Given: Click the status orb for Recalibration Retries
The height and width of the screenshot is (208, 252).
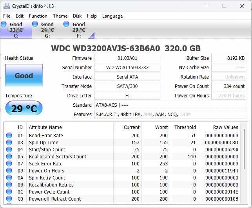Looking at the screenshot, I should (9, 185).
